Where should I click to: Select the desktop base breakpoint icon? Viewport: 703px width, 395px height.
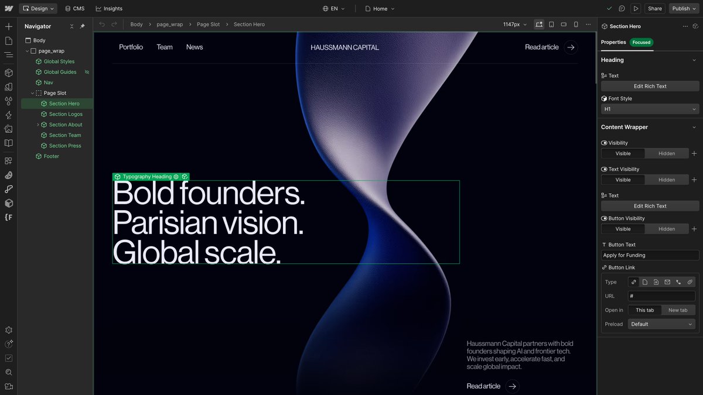tap(538, 25)
